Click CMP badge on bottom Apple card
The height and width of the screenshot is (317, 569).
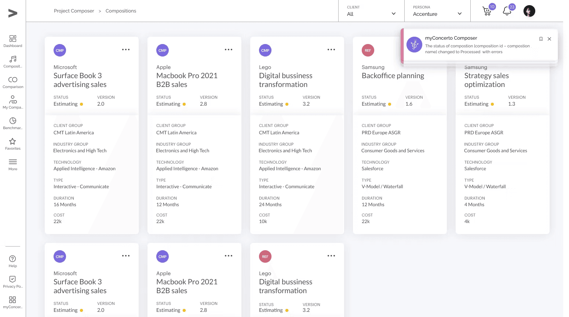tap(163, 256)
